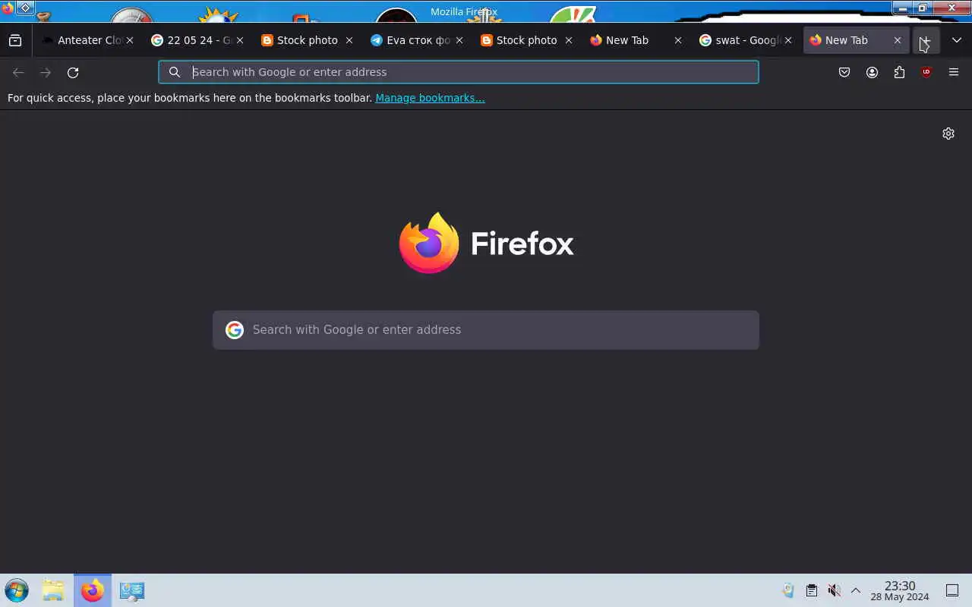Viewport: 972px width, 607px height.
Task: Switch to the Eva сток фо Telegram tab
Action: tap(418, 40)
